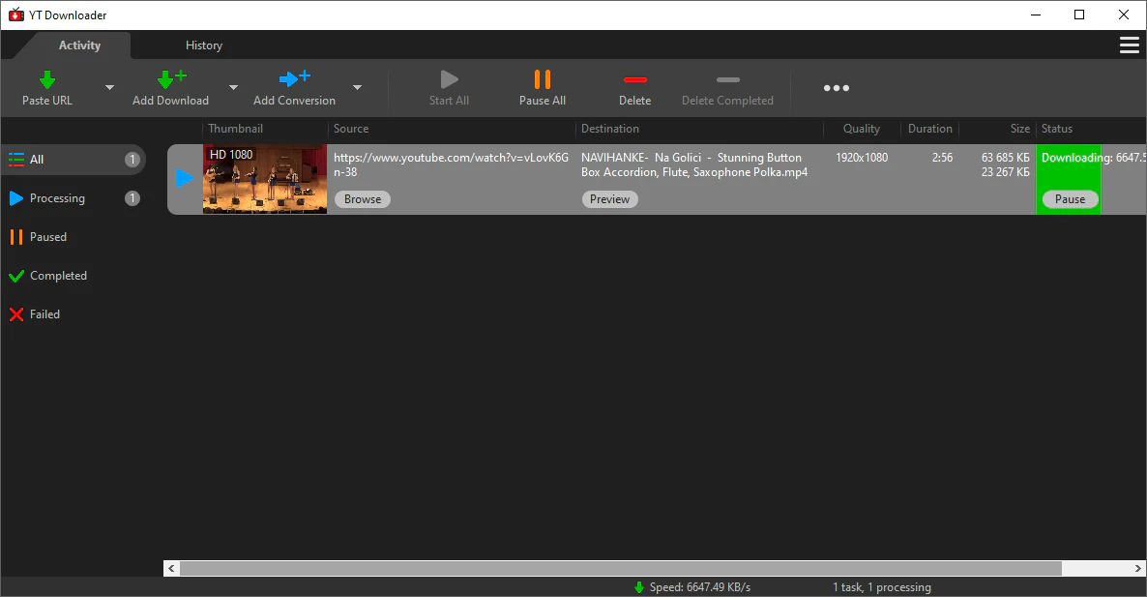Click the Paste URL green arrow icon

[x=46, y=79]
